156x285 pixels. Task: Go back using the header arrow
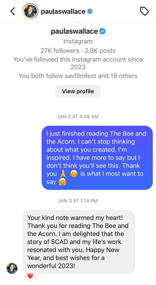click(12, 11)
